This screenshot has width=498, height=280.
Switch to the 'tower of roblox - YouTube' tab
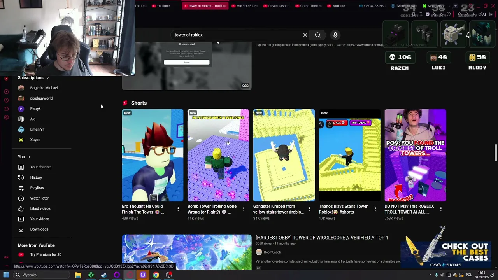pyautogui.click(x=204, y=6)
